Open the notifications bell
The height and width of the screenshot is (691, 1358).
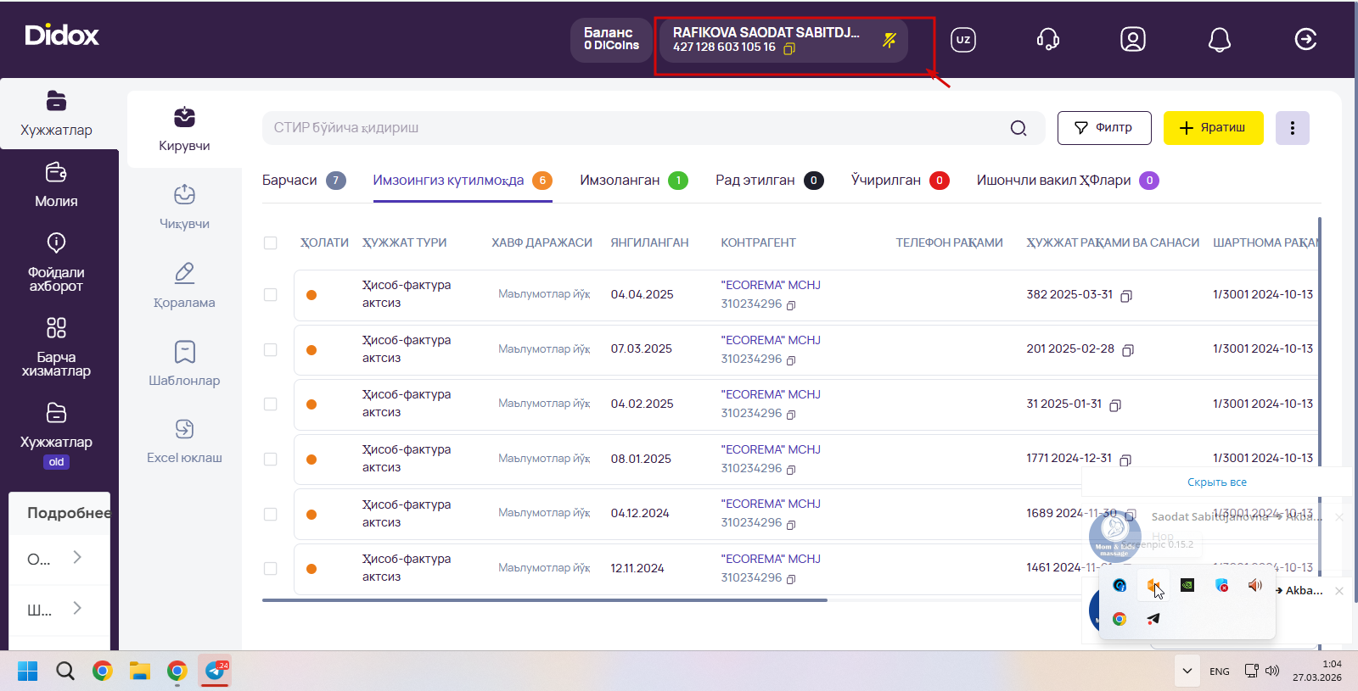pyautogui.click(x=1220, y=39)
